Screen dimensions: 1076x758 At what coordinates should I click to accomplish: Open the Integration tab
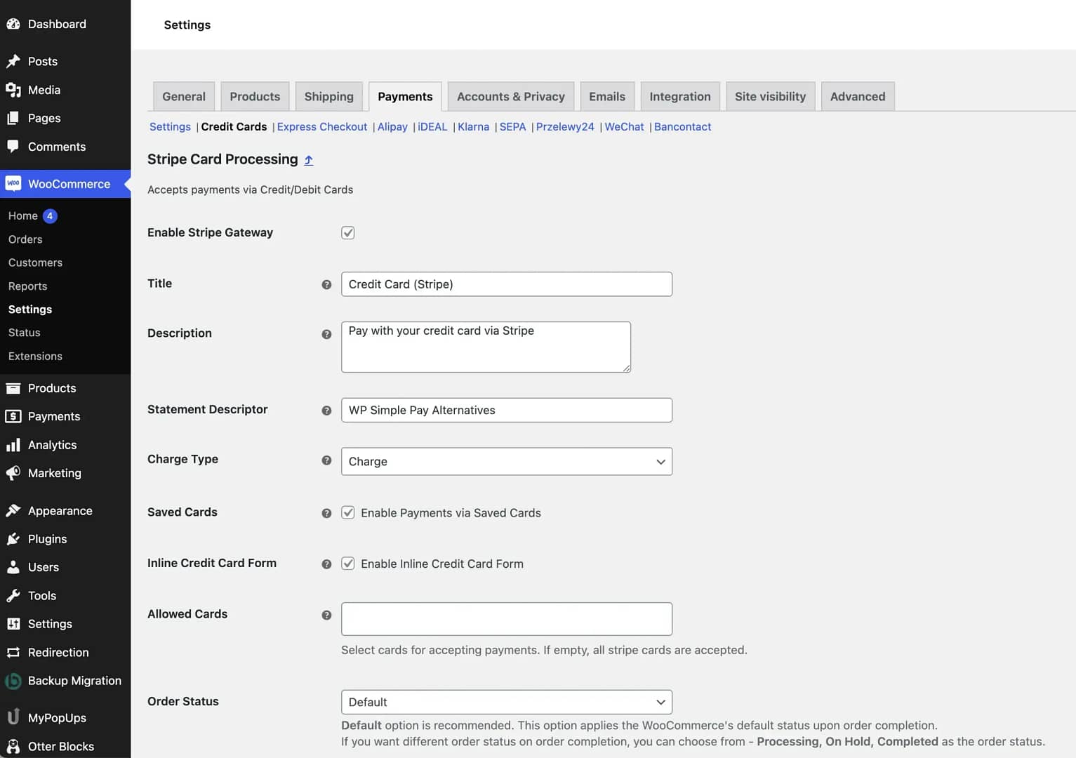point(680,96)
